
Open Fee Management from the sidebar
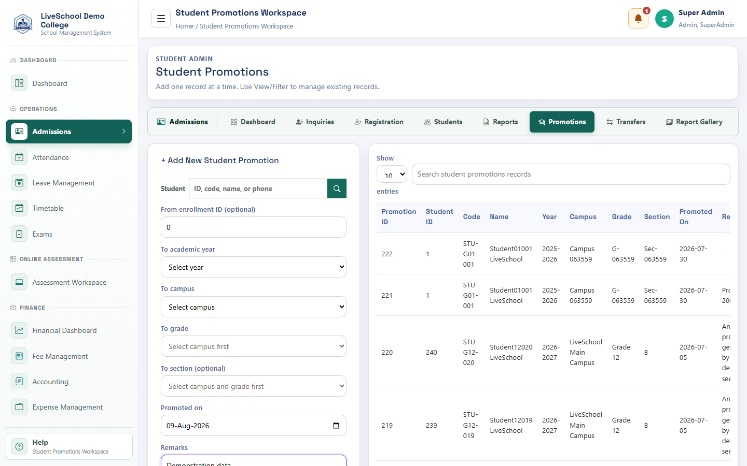68,356
